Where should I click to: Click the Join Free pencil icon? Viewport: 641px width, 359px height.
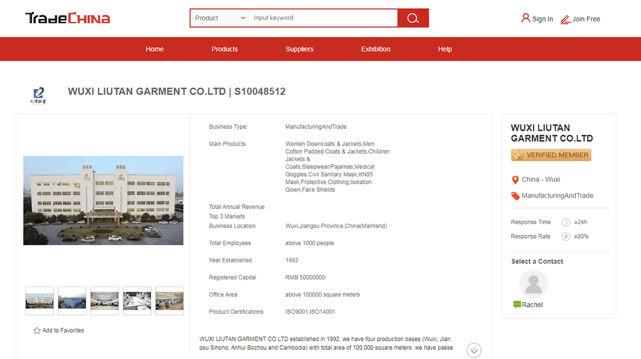tap(565, 19)
